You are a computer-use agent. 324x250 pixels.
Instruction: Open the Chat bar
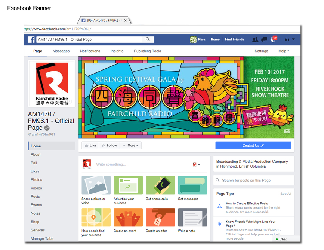coord(286,239)
